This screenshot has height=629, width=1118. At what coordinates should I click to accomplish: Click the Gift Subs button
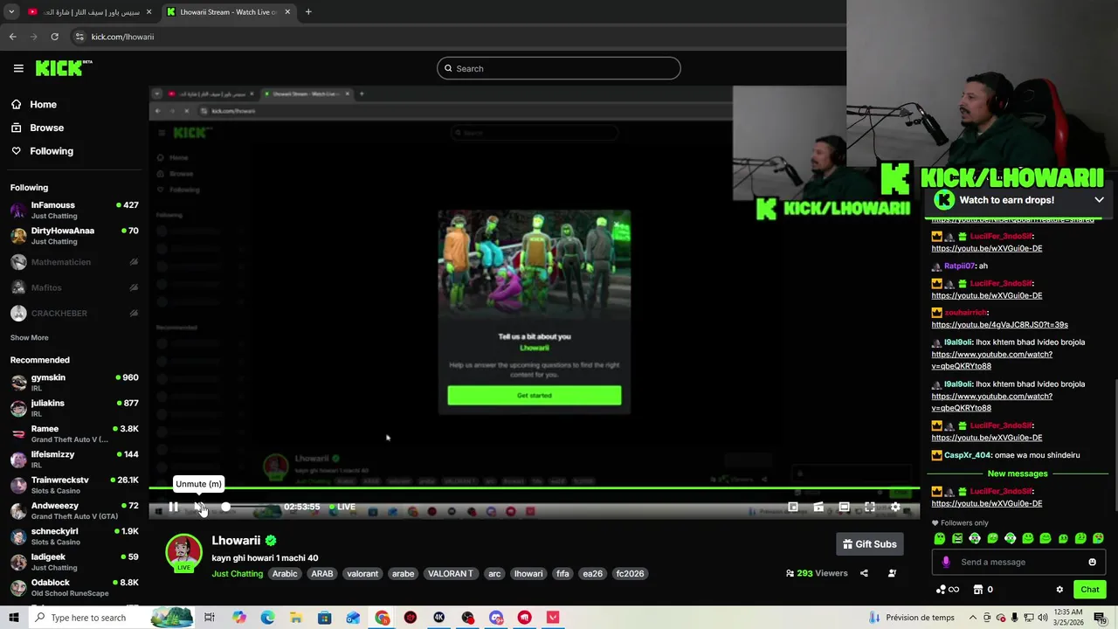point(869,544)
